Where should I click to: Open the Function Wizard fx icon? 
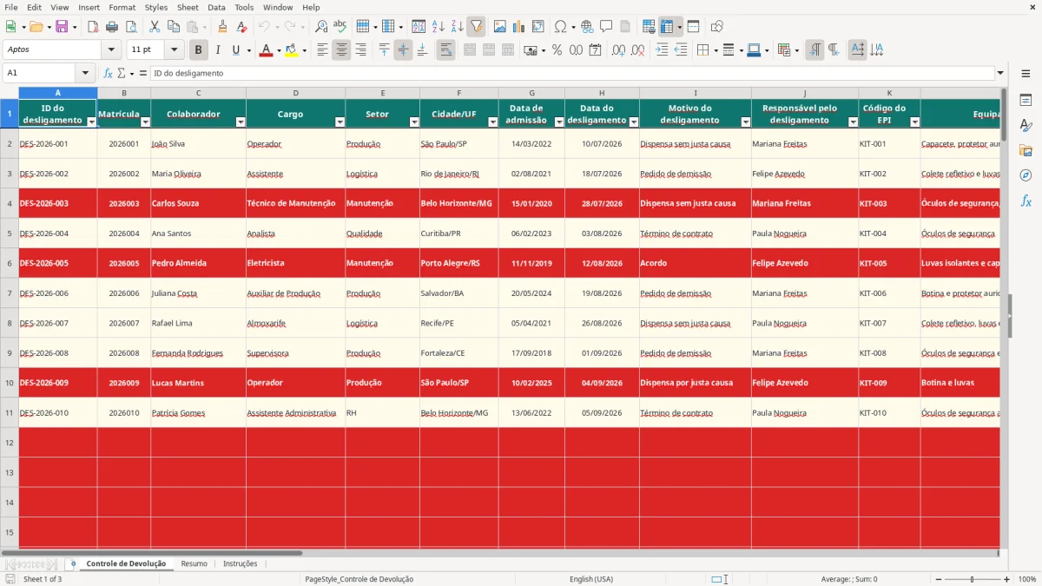[109, 73]
